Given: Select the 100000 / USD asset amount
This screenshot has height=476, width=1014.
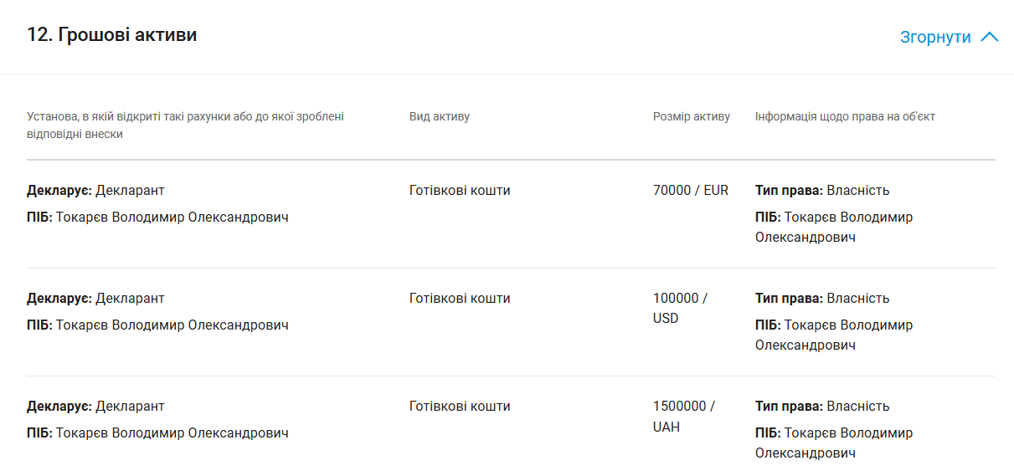Looking at the screenshot, I should (x=681, y=308).
